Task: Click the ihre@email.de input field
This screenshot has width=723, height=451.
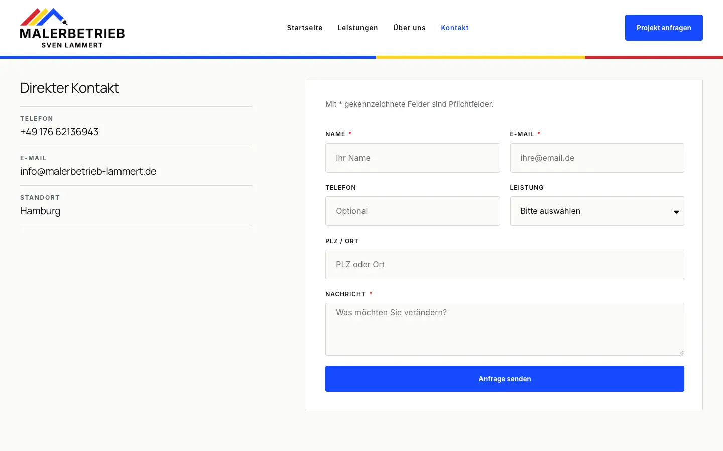Action: pyautogui.click(x=597, y=158)
